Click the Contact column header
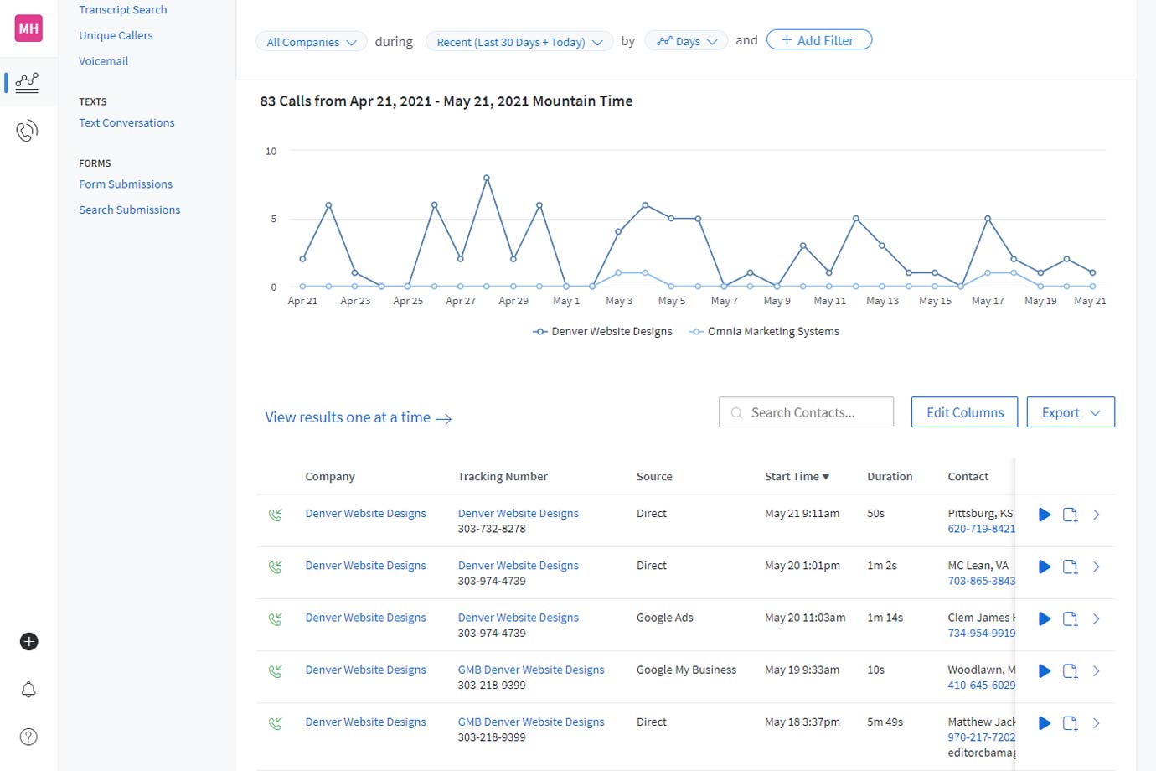 tap(968, 476)
